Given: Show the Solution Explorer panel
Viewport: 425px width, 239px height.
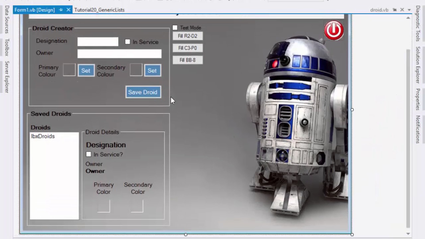Looking at the screenshot, I should point(418,65).
